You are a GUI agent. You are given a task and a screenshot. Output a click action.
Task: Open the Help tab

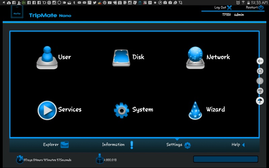238,145
